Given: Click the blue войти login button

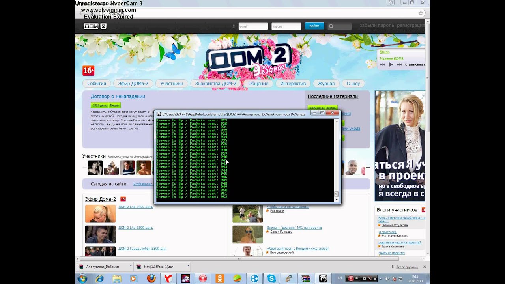Looking at the screenshot, I should (x=314, y=26).
